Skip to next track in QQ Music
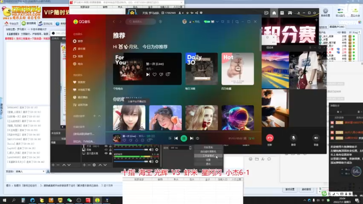This screenshot has height=204, width=363. pos(191,138)
